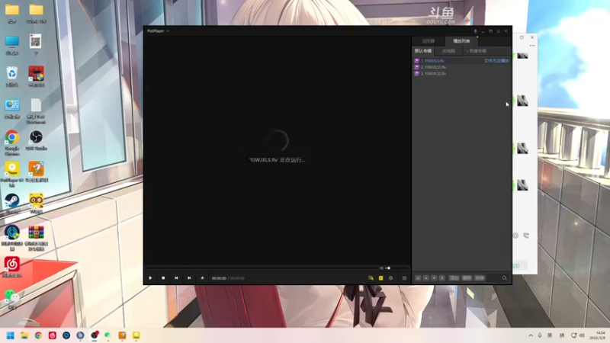
Task: Open PotPlayer 64 bit desktop shortcut
Action: pos(12,175)
